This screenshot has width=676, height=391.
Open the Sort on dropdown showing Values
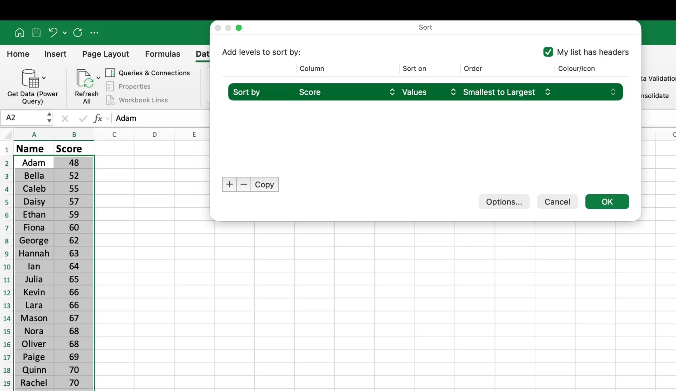click(429, 92)
